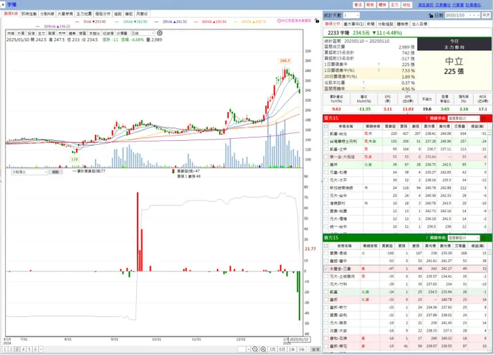The width and height of the screenshot is (494, 355).
Task: Switch to the 個股分析 tab
Action: click(103, 14)
